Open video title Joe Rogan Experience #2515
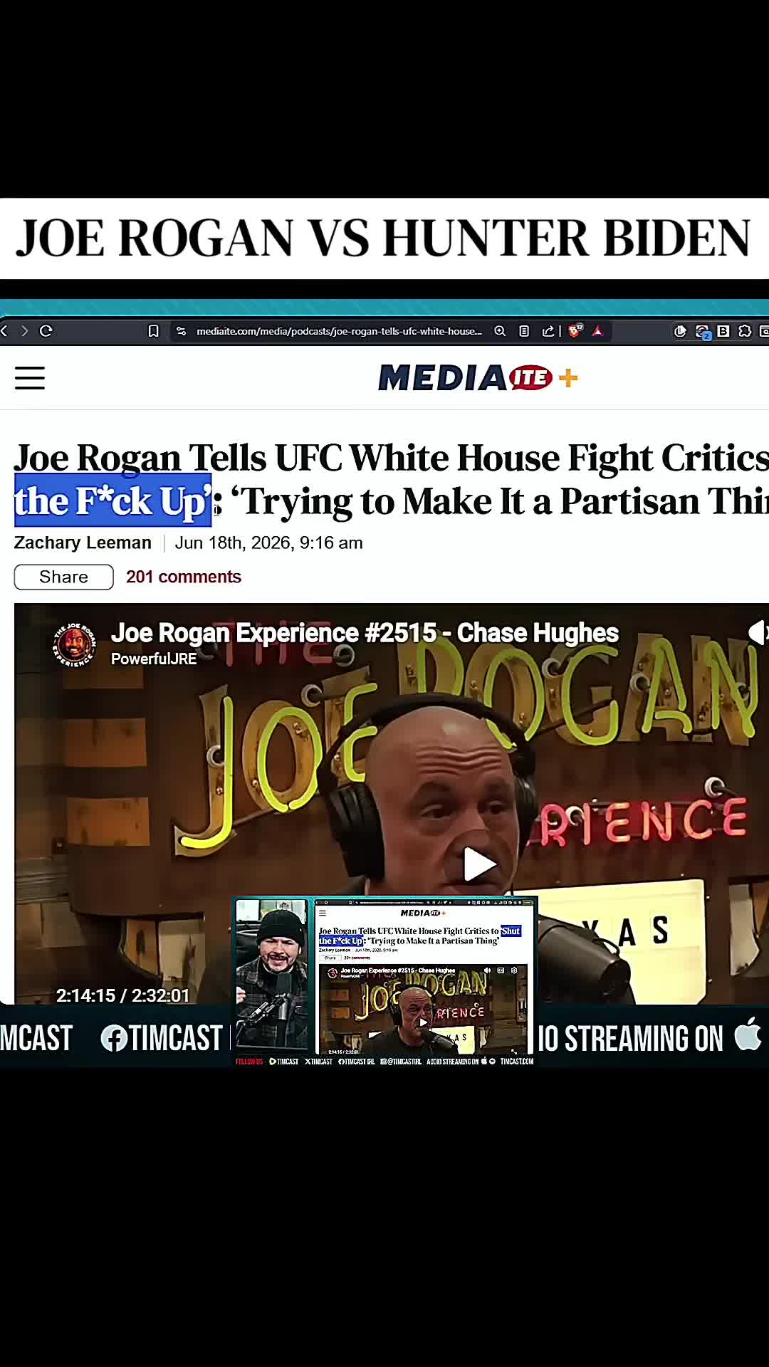 coord(365,633)
